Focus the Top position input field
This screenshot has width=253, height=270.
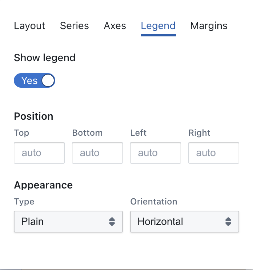click(x=39, y=153)
